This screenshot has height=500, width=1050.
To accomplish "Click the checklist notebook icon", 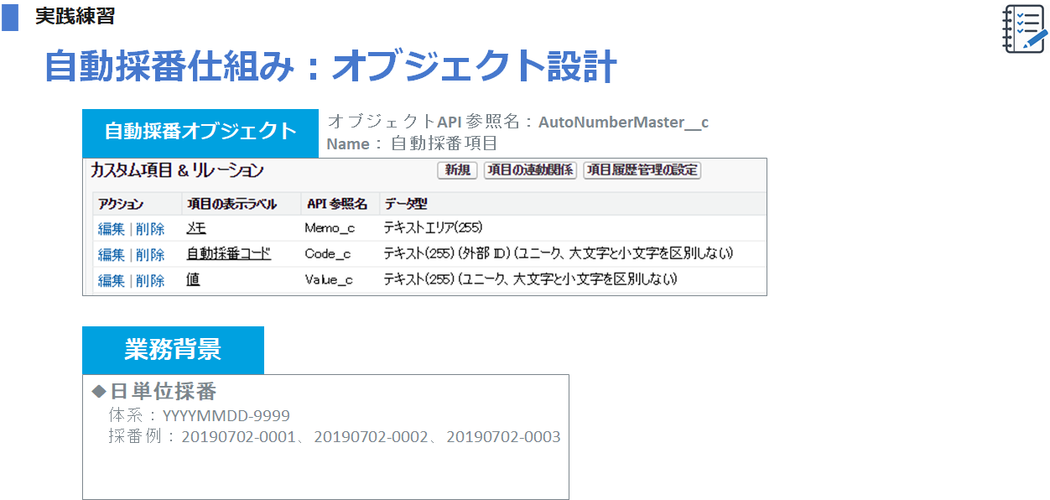I will (1025, 29).
